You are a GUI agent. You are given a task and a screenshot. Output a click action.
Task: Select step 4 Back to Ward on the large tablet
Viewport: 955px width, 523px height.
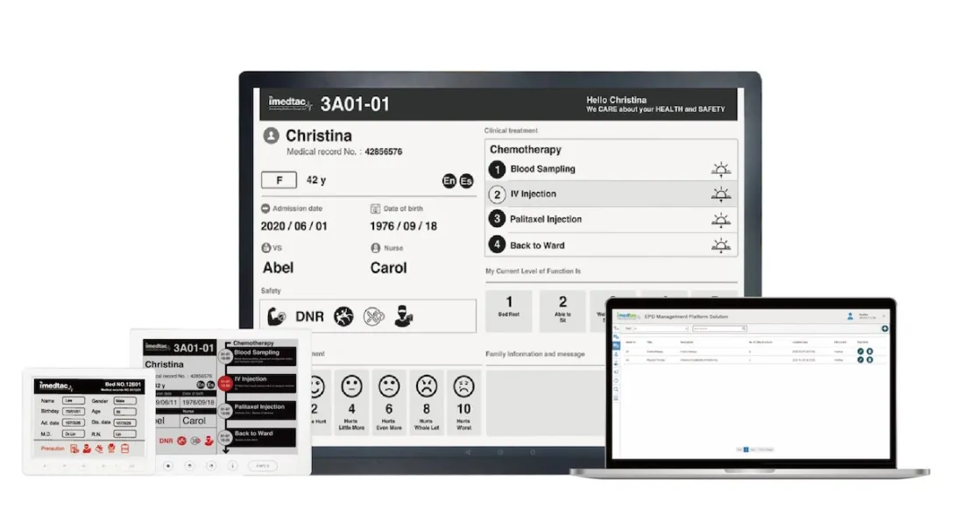[612, 244]
